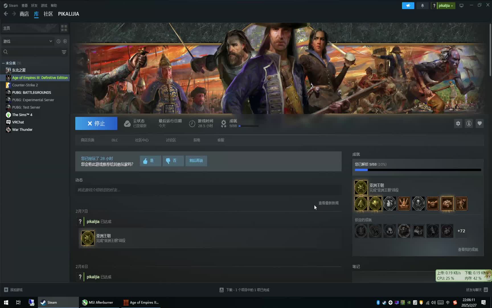Open the notifications bell
492x308 pixels.
pyautogui.click(x=422, y=5)
